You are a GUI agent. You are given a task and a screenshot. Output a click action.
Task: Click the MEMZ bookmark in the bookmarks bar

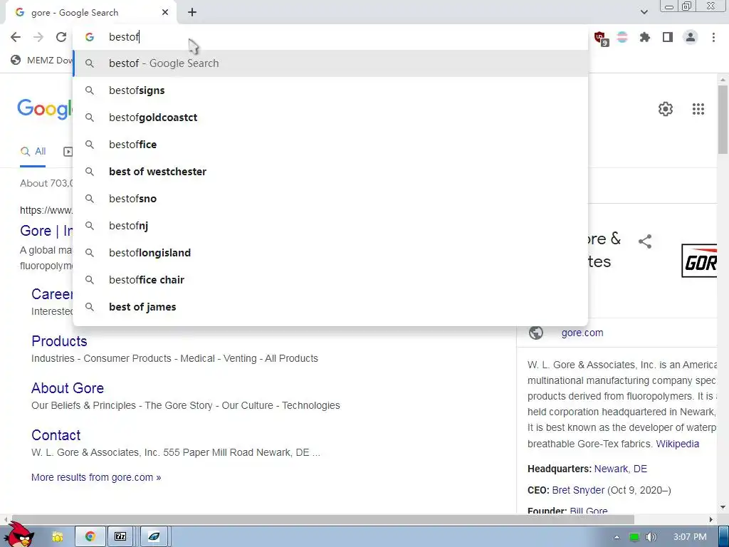[x=42, y=60]
